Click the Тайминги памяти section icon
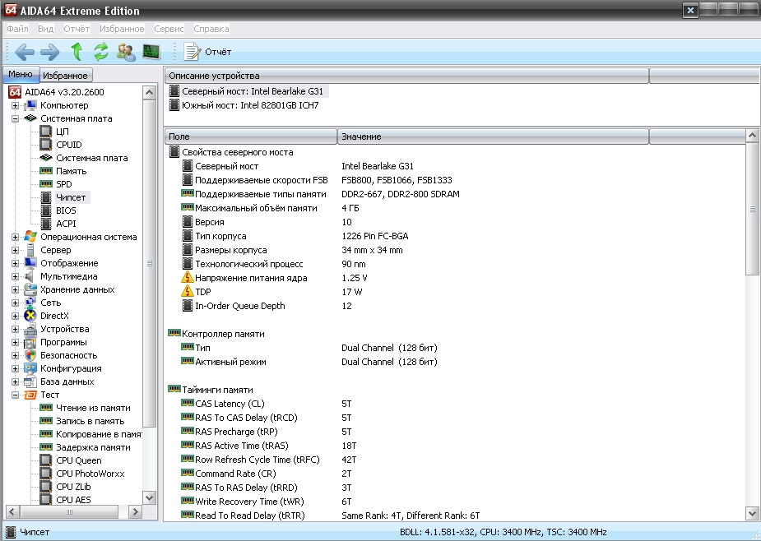 click(x=174, y=389)
